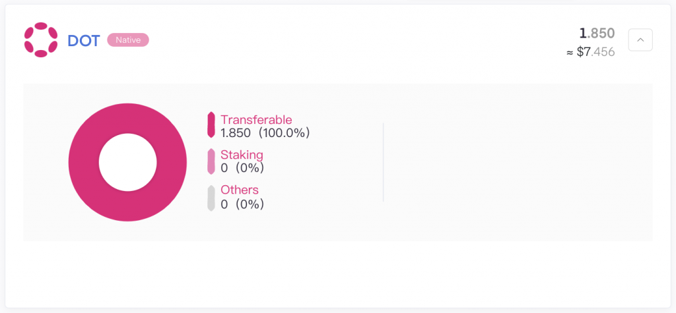Collapse the DOT card with chevron button
The width and height of the screenshot is (676, 313).
(x=640, y=40)
